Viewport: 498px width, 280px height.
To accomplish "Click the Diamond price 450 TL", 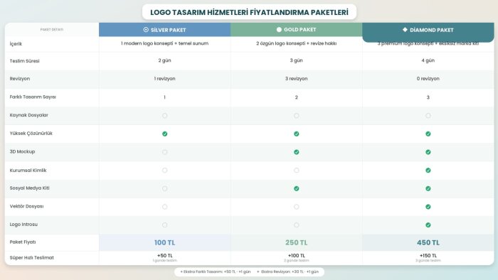I will click(x=428, y=242).
